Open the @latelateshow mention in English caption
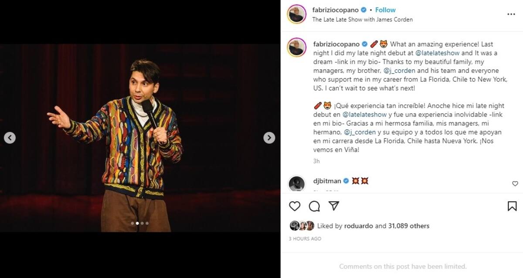Viewport: 523px width, 278px height. (x=437, y=53)
